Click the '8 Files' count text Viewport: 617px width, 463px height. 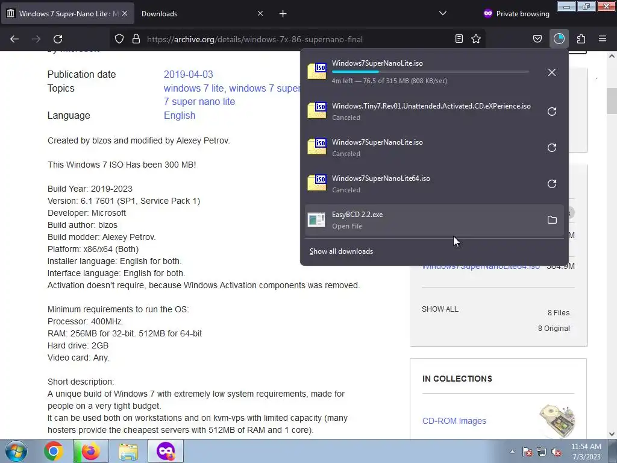pos(559,313)
